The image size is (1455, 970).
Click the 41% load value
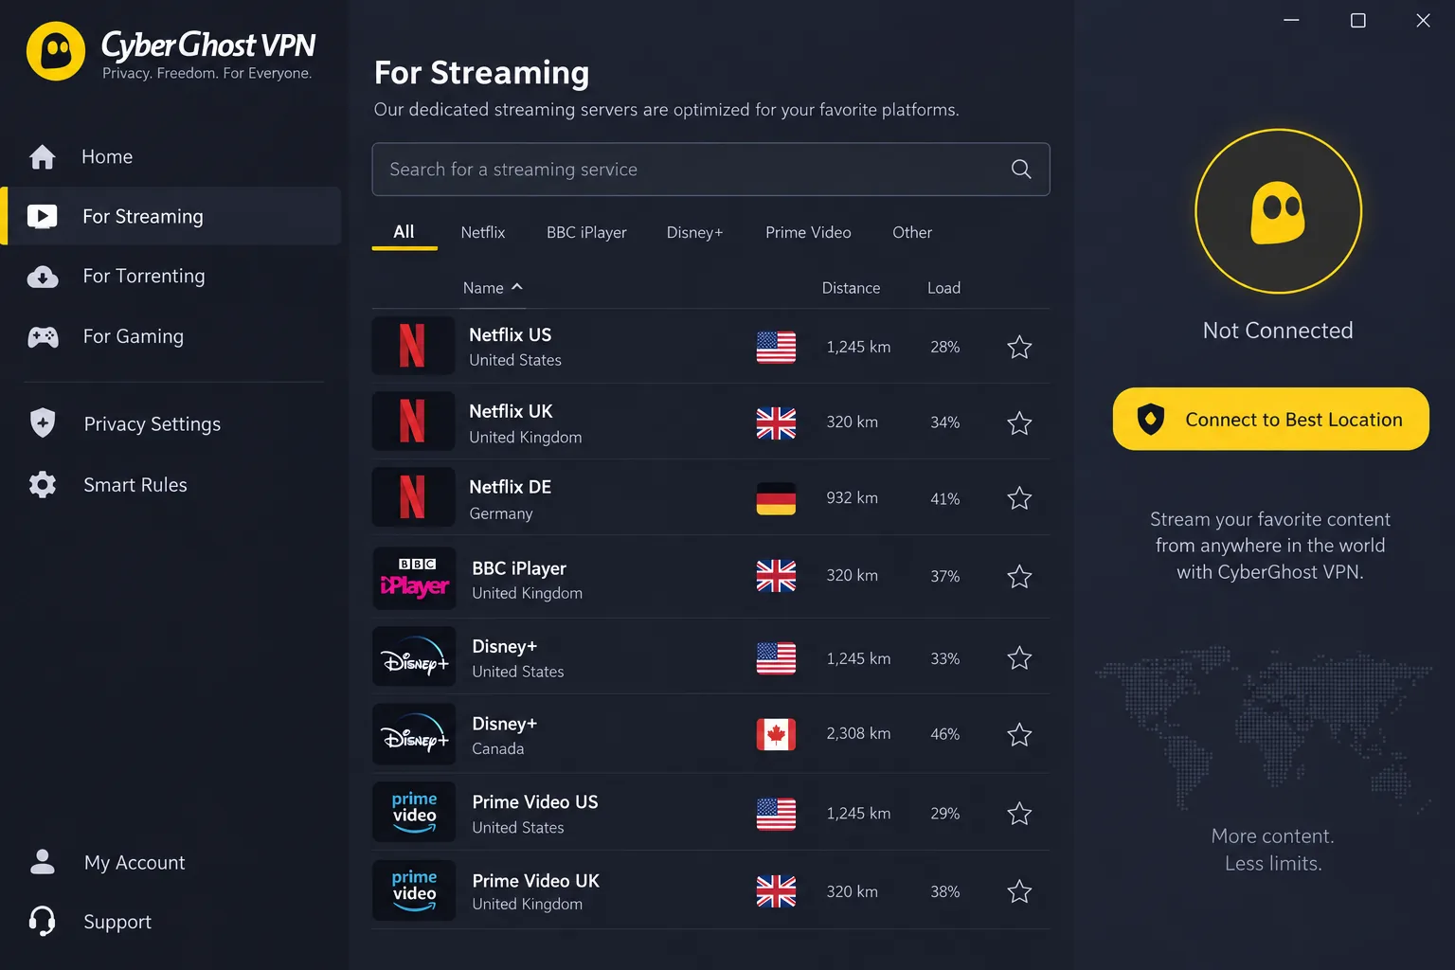944,498
